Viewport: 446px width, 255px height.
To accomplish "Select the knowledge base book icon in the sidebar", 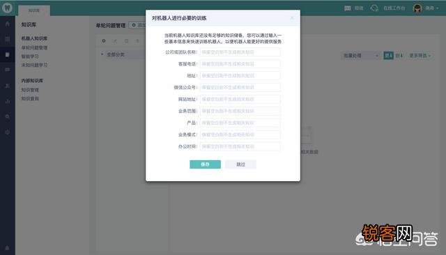I will click(x=8, y=54).
